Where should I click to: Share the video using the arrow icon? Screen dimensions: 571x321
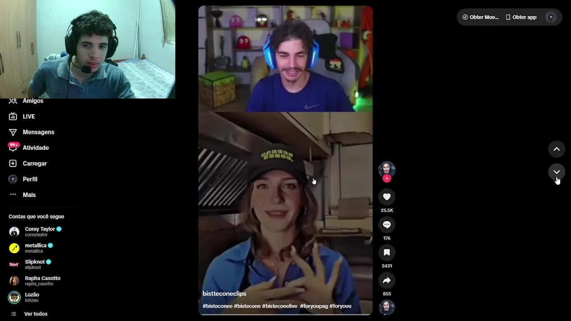[x=387, y=280]
